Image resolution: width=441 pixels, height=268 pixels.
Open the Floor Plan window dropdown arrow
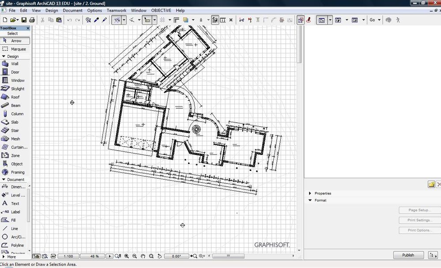pos(330,20)
